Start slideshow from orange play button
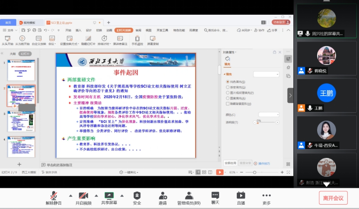This screenshot has width=359, height=209. point(219,172)
